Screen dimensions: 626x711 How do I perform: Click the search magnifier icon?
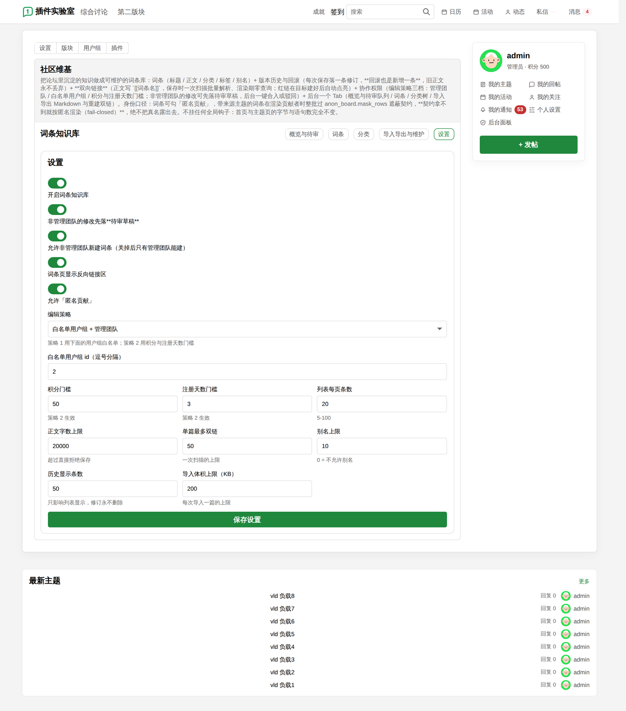[426, 12]
